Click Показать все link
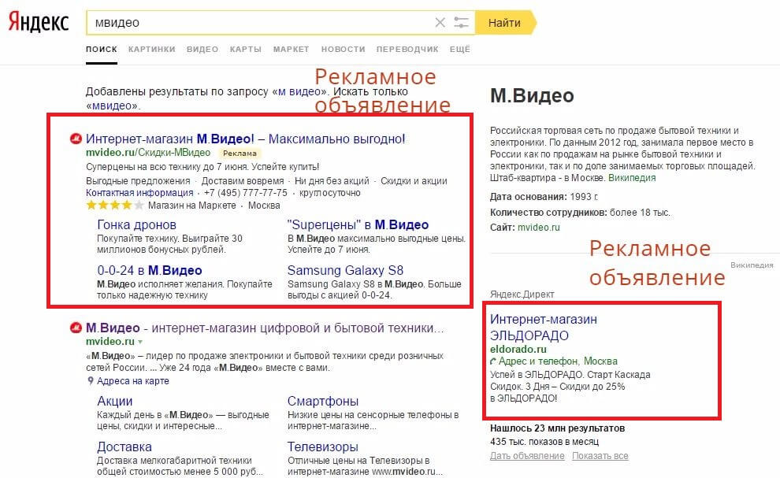 600,456
